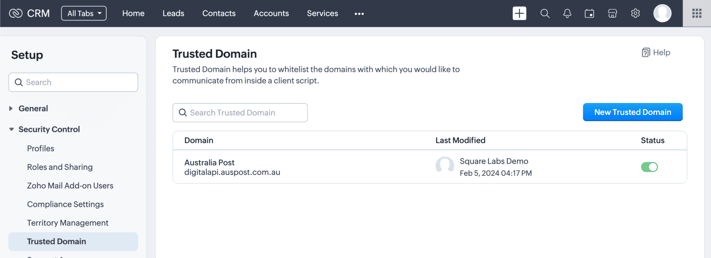The width and height of the screenshot is (711, 258).
Task: Click the Zoho CRM logo icon
Action: (x=16, y=13)
